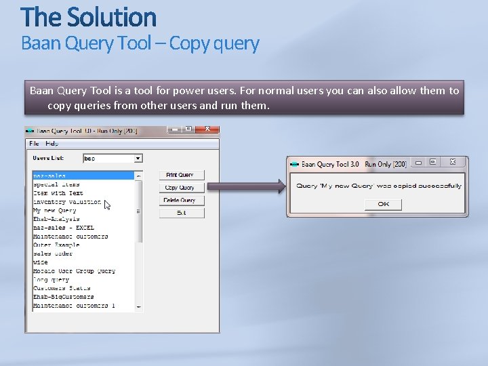Minimize the Run Only main window
Screen dimensions: 488x366
click(176, 129)
